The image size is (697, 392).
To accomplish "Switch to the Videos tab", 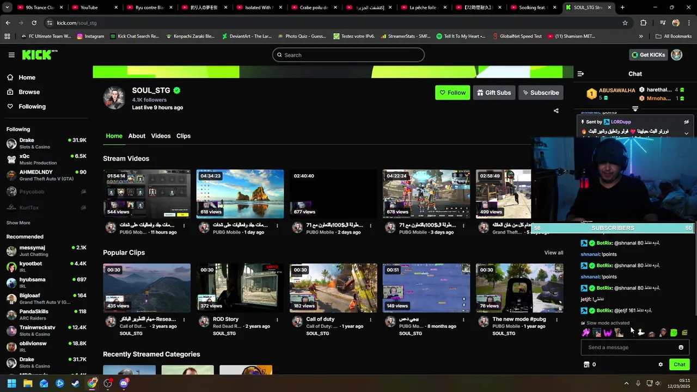I will point(161,136).
